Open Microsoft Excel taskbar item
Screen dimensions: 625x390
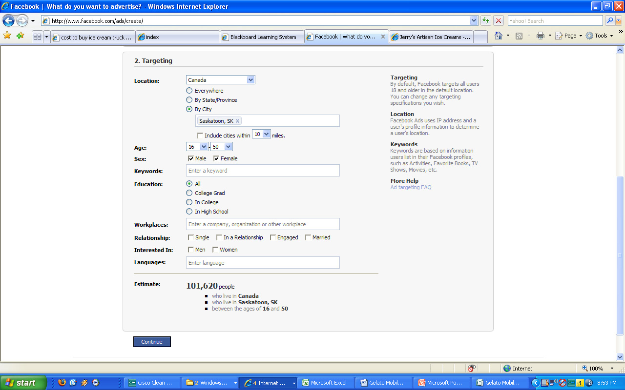pos(326,383)
